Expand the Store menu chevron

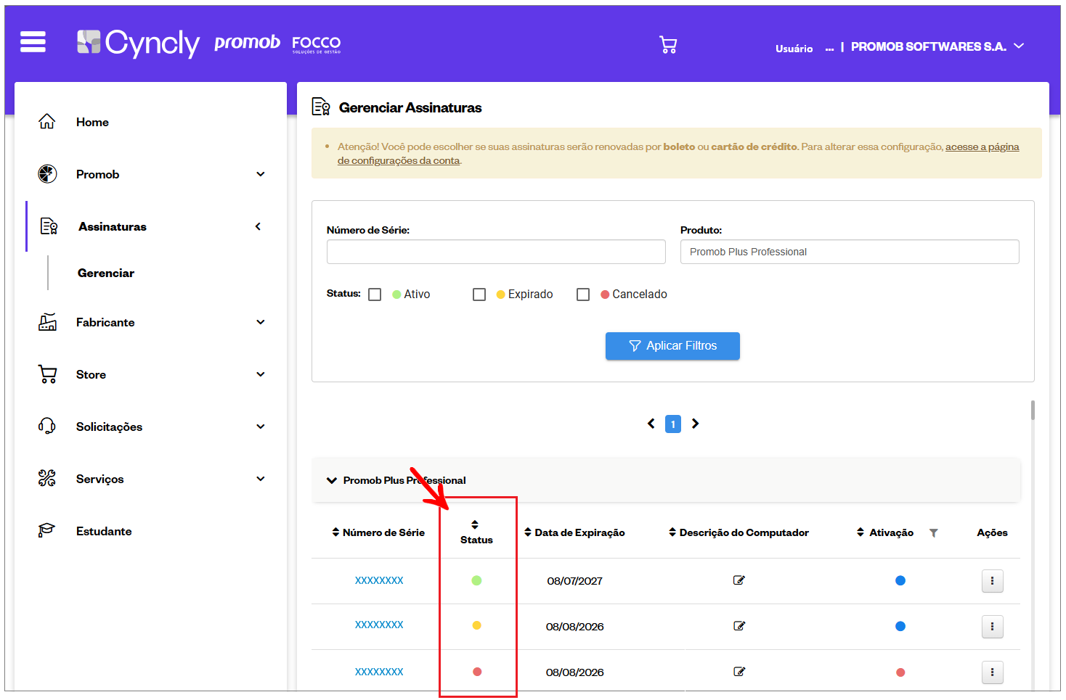pos(261,374)
